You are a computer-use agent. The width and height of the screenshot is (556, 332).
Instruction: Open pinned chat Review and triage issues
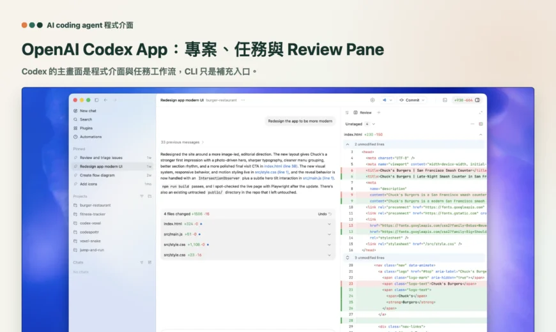pos(112,158)
